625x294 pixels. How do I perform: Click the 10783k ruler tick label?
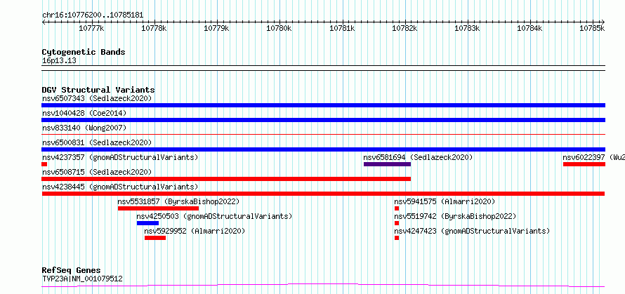pos(468,28)
